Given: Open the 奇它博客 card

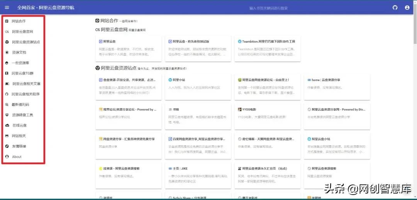Looking at the screenshot, I should tap(268, 146).
